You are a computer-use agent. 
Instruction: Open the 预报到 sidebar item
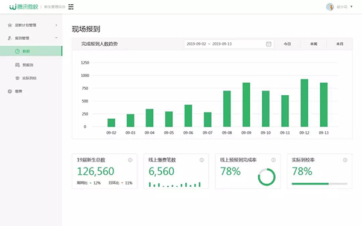pos(31,65)
